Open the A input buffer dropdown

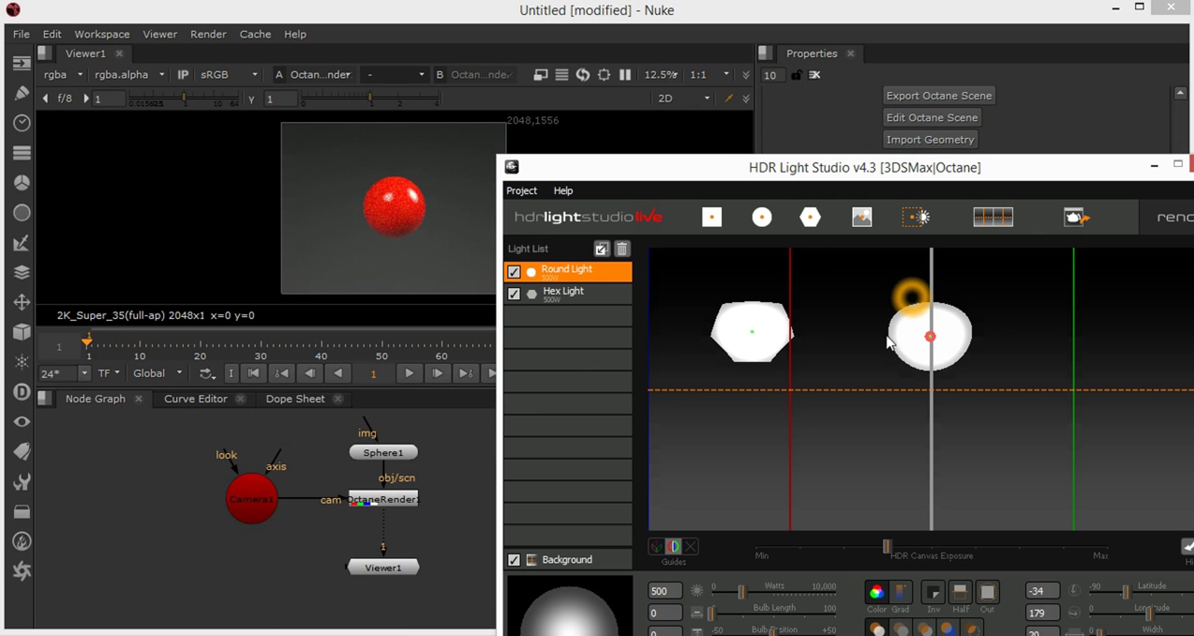tap(321, 75)
